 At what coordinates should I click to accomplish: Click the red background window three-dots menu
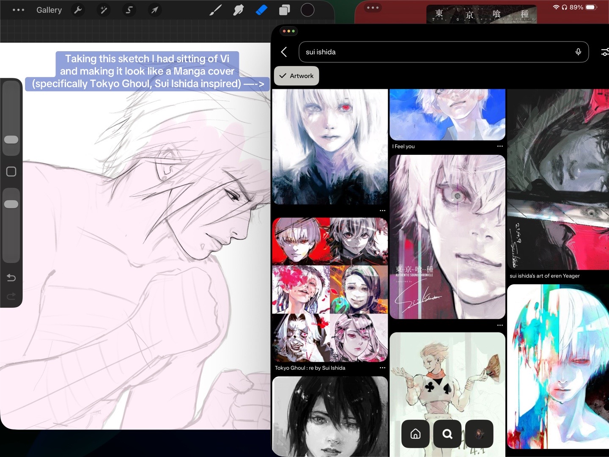pos(373,8)
